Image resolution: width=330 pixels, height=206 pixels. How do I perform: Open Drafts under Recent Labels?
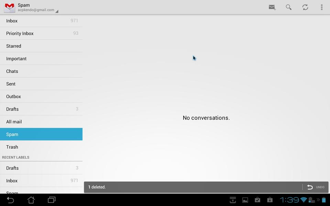pyautogui.click(x=41, y=168)
